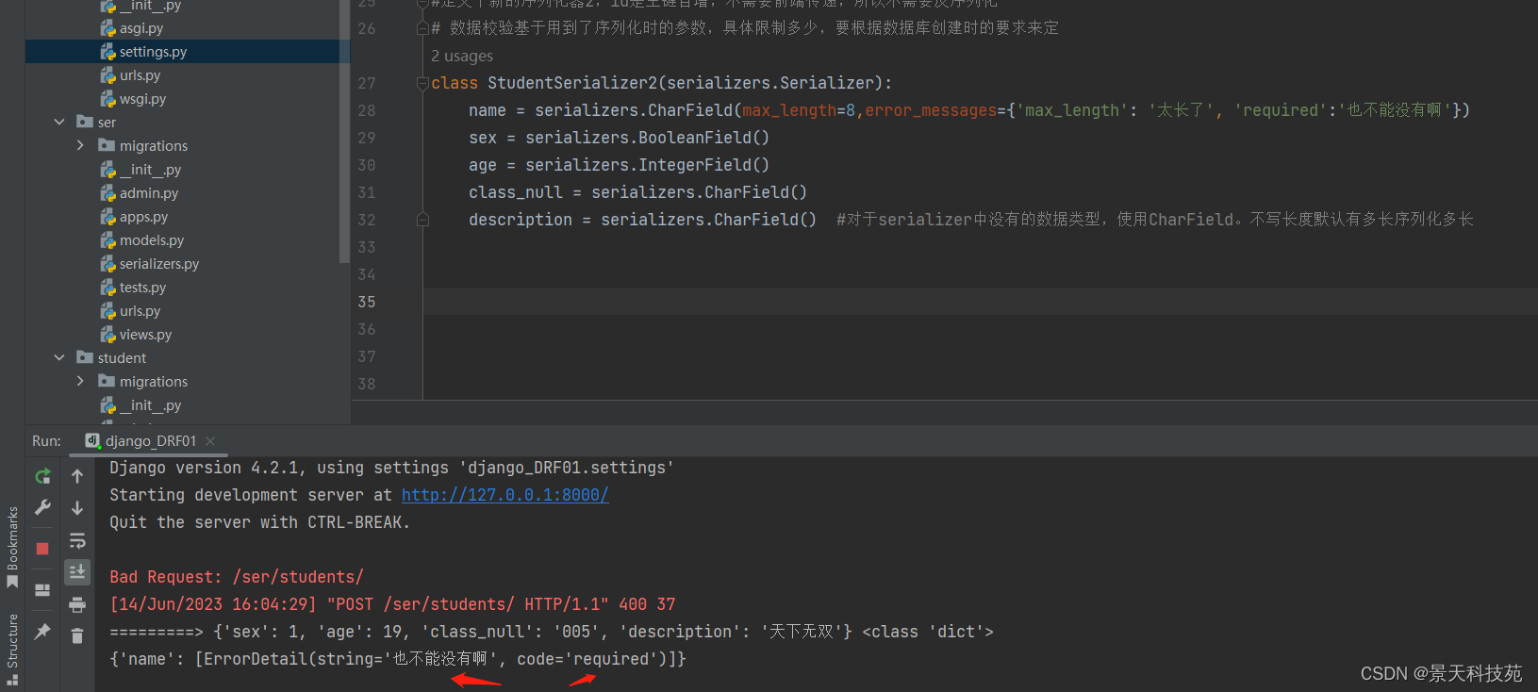
Task: Open run configuration wrench settings
Action: point(42,508)
